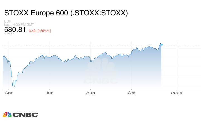
Task: Click the CNBC wordmark at bottom left
Action: 25,115
